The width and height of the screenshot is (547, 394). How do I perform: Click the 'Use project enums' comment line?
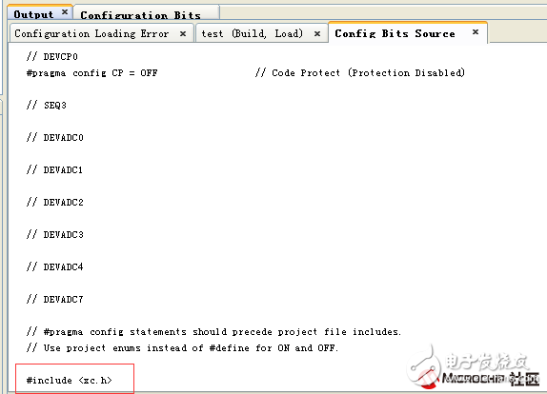182,347
